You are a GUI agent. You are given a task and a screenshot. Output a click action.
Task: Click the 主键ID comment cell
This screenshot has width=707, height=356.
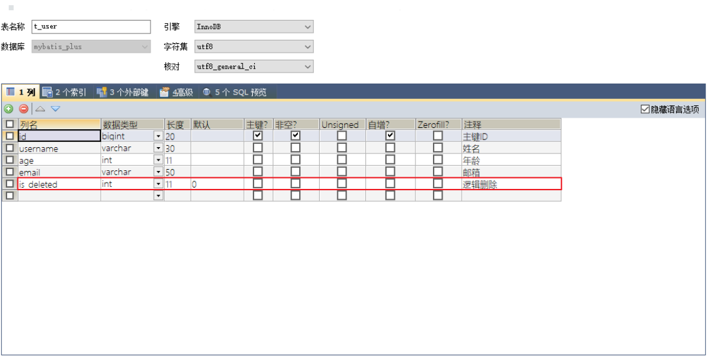pyautogui.click(x=512, y=136)
